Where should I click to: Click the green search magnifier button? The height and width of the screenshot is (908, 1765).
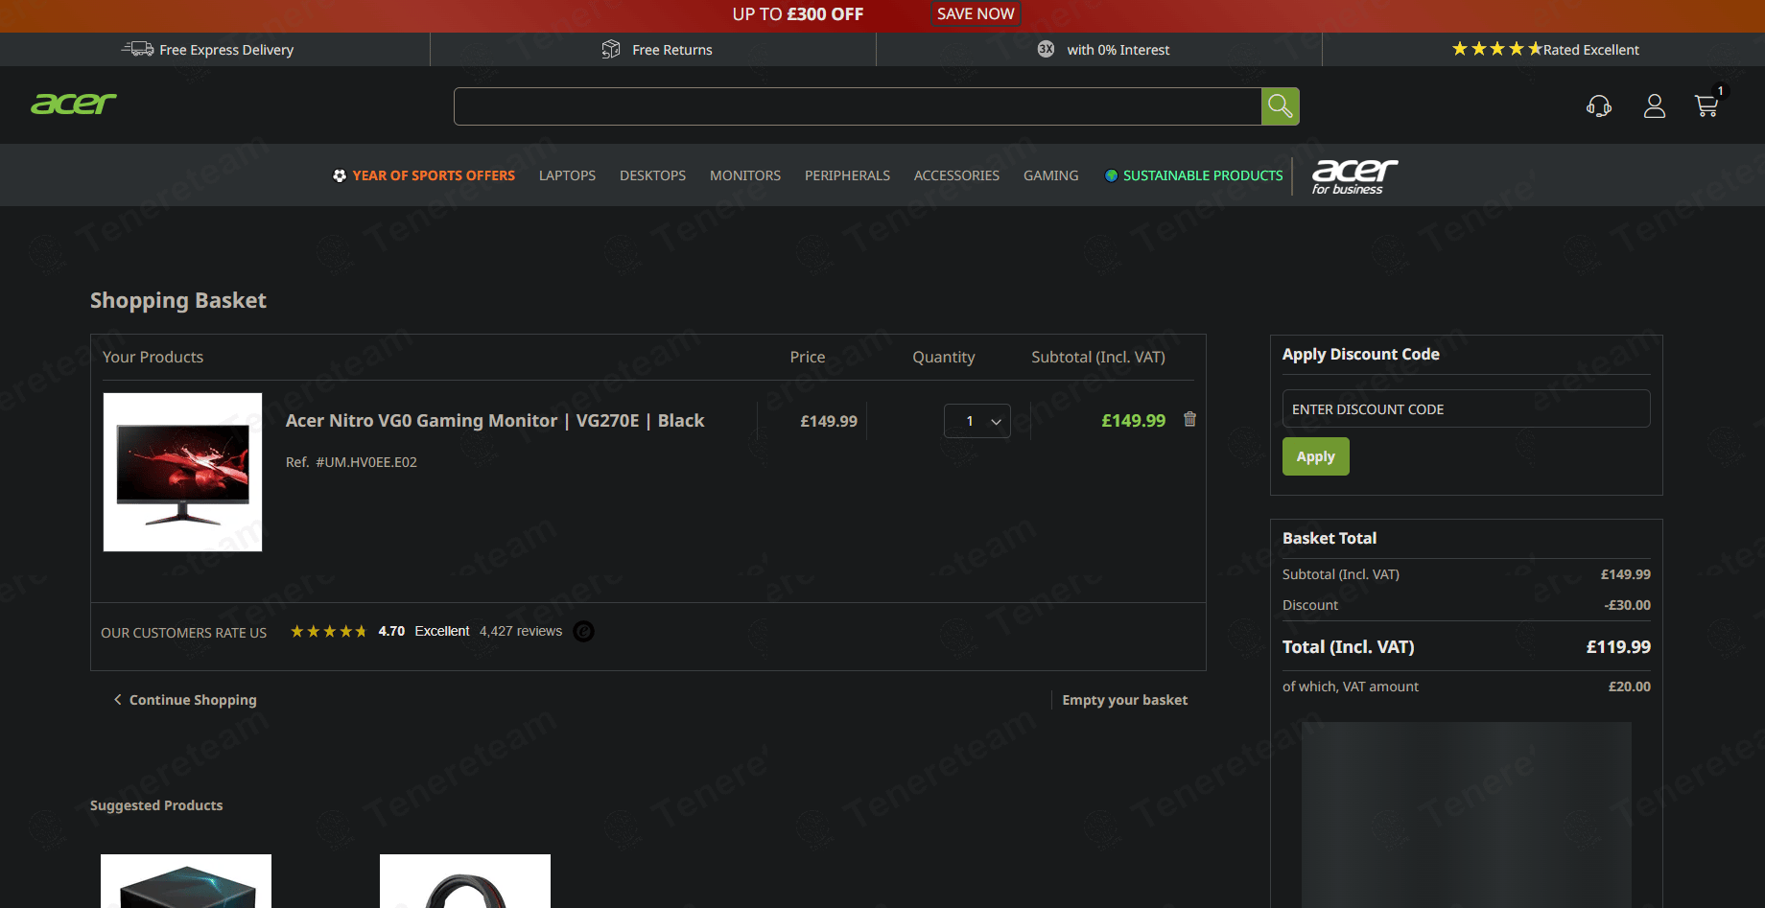coord(1280,106)
